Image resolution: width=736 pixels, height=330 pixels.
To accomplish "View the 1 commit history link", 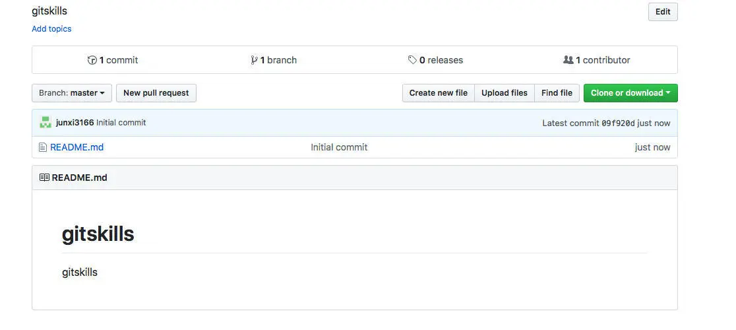I will (113, 60).
